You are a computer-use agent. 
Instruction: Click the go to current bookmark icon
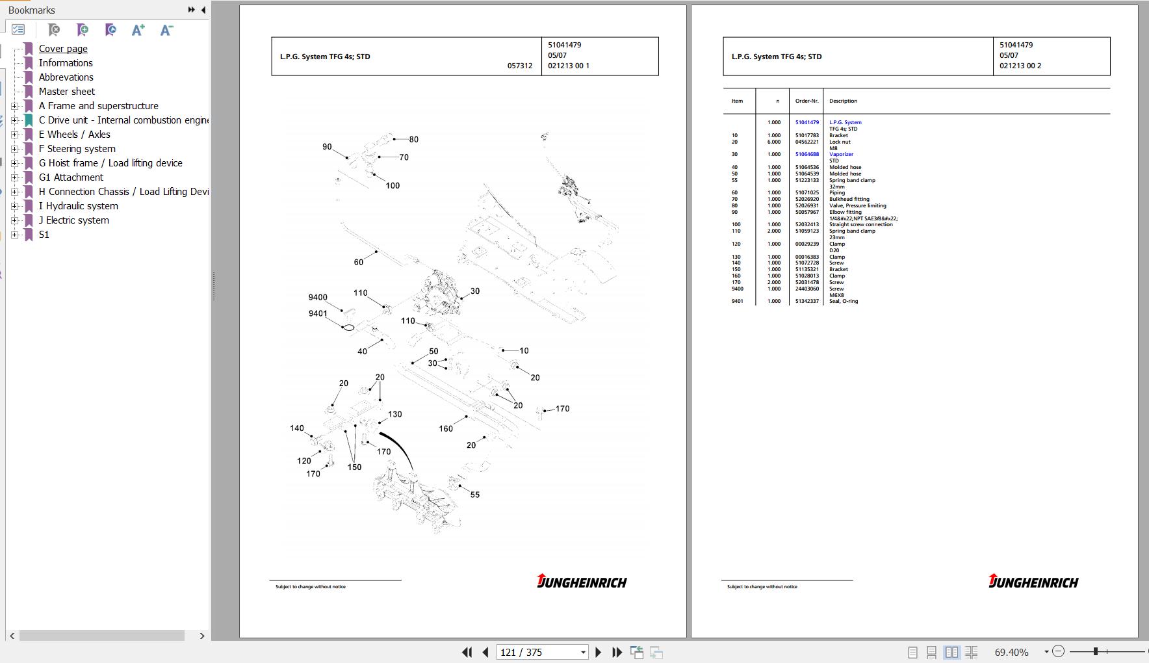tap(110, 30)
